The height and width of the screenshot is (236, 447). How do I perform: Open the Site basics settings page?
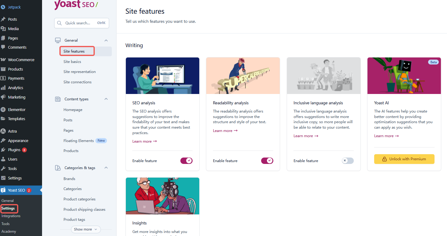(x=72, y=62)
